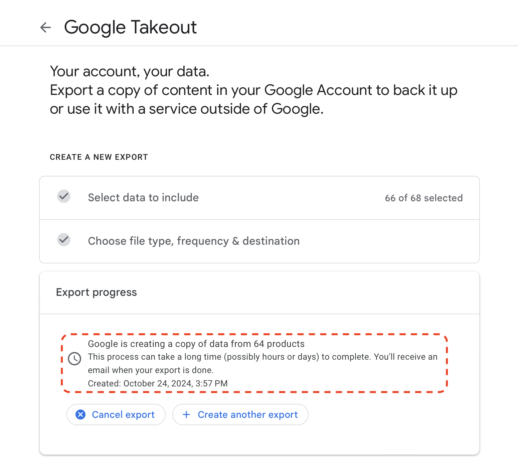Click the '64 products' status line
This screenshot has height=473, width=518.
196,344
